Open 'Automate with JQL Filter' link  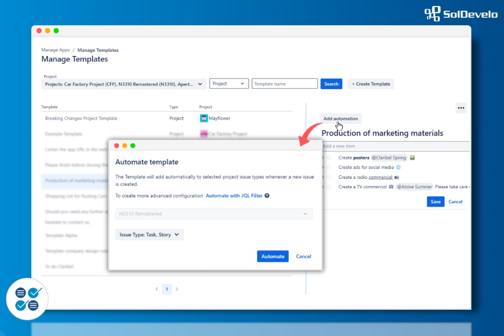coord(234,196)
